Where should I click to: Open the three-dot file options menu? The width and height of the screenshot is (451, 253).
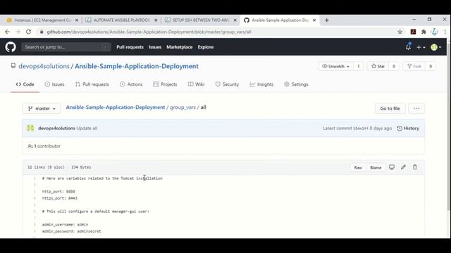click(416, 108)
